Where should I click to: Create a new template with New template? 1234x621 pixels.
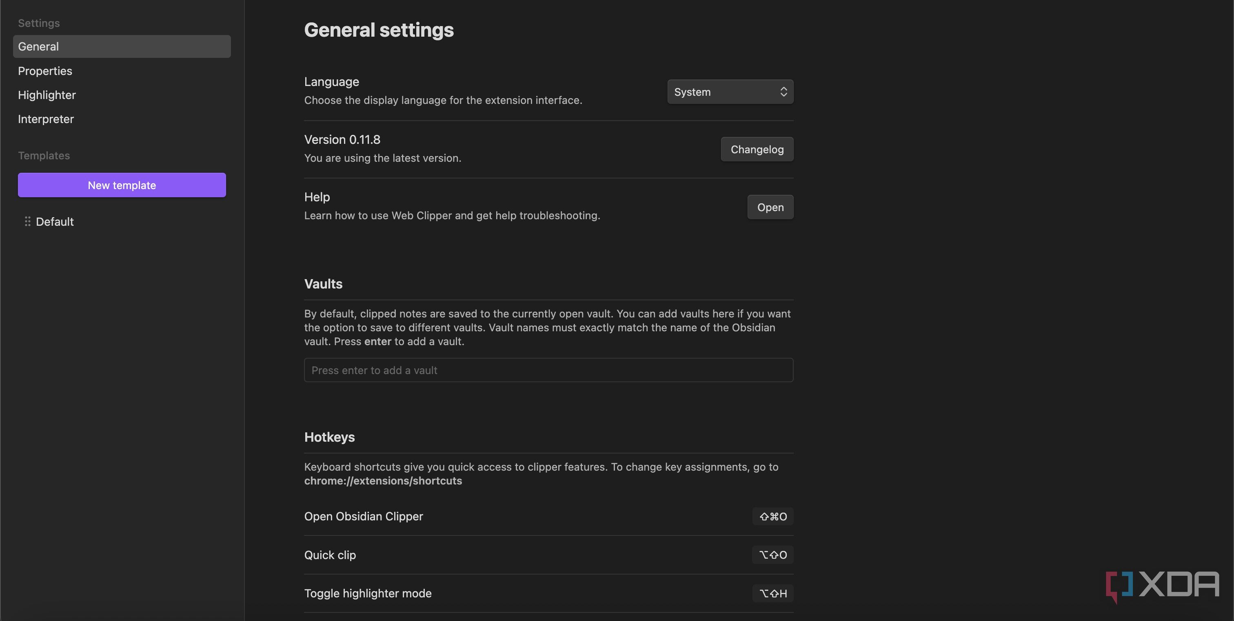point(122,185)
